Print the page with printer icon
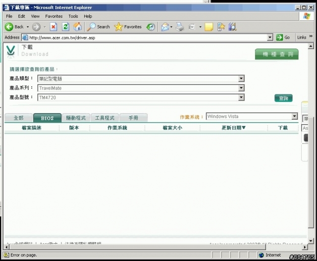The width and height of the screenshot is (317, 261). click(180, 27)
